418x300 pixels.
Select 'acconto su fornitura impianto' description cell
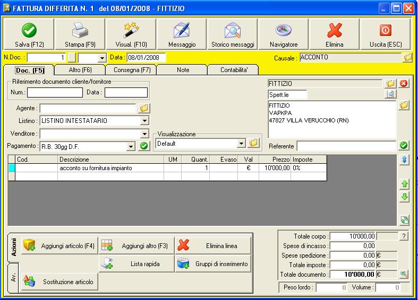[x=110, y=168]
